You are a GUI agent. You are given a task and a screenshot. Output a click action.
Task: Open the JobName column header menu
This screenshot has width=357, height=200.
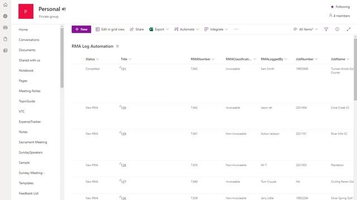[x=340, y=59]
